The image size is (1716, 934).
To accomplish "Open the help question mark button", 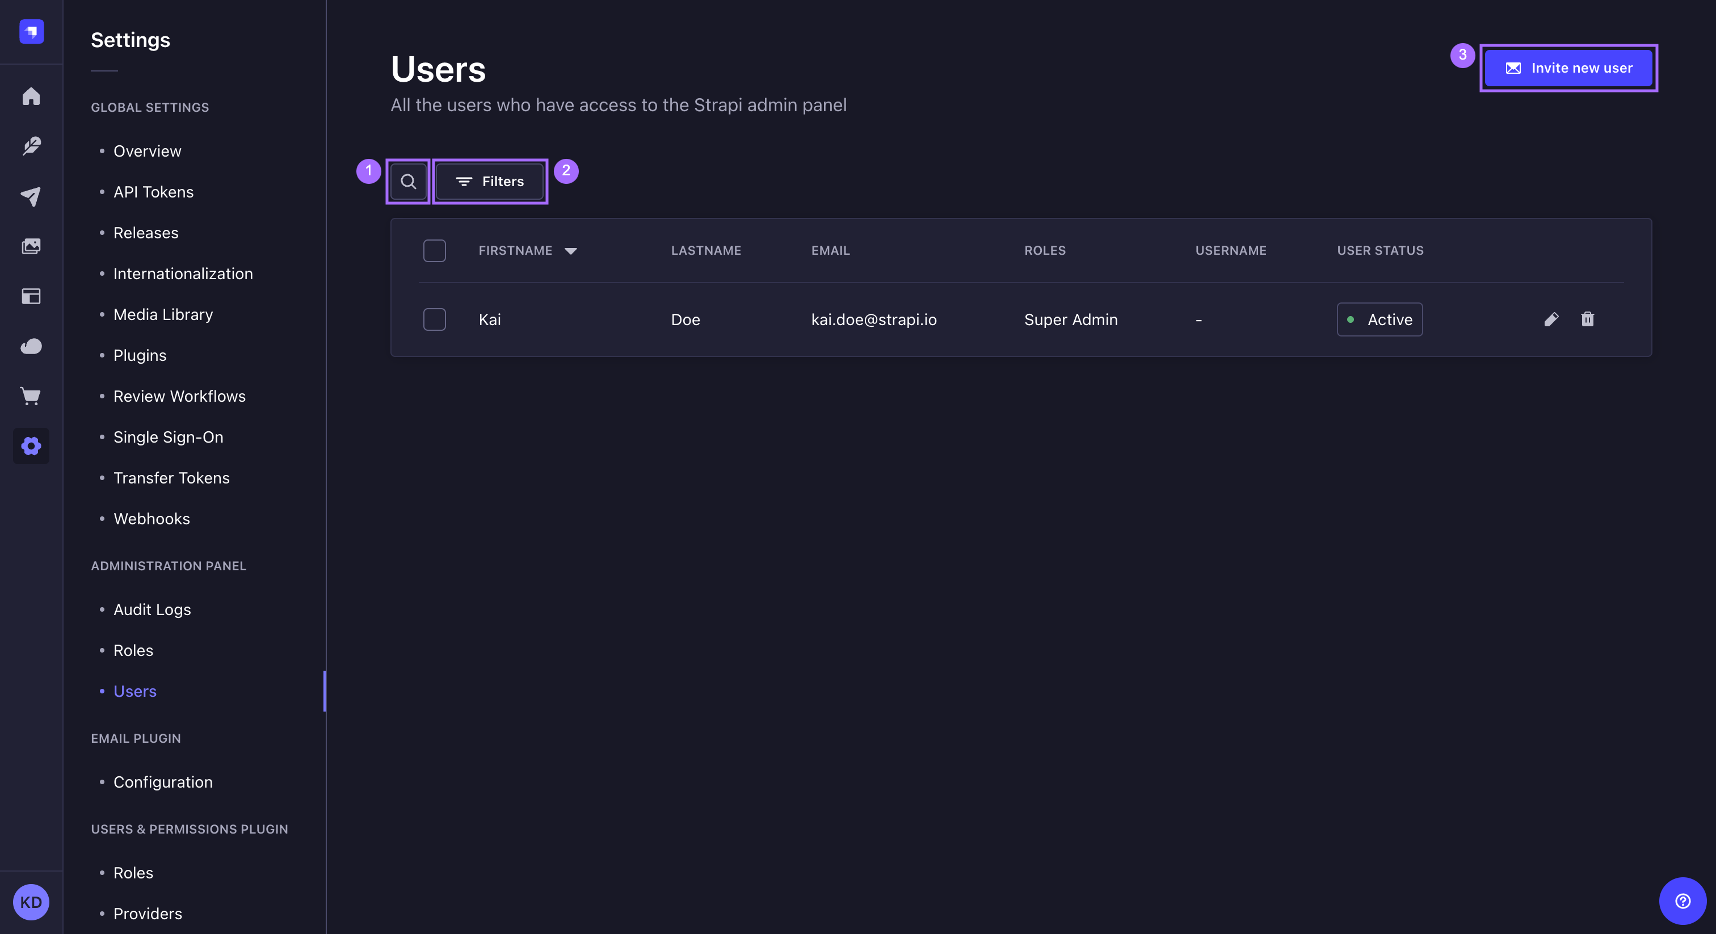I will [x=1682, y=901].
